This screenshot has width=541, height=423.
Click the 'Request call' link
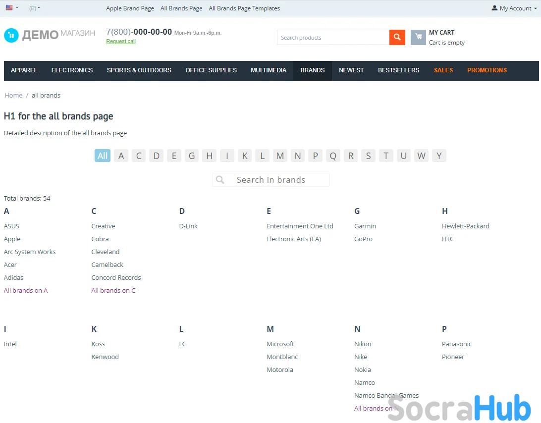pos(121,42)
